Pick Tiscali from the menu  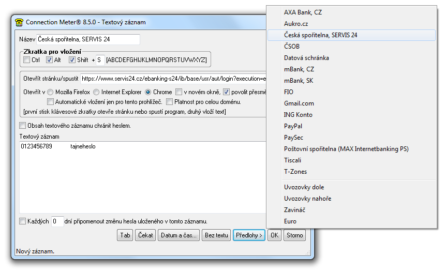(x=351, y=160)
